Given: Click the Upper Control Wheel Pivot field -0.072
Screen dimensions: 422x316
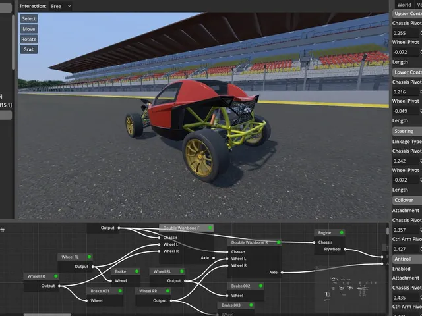Looking at the screenshot, I should tap(406, 52).
